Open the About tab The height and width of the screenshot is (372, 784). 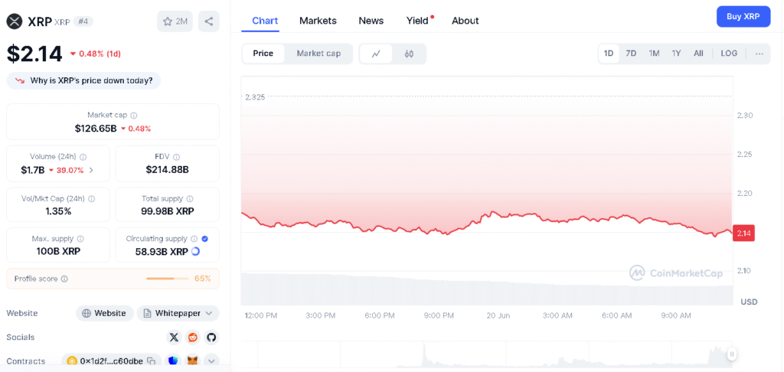coord(465,21)
